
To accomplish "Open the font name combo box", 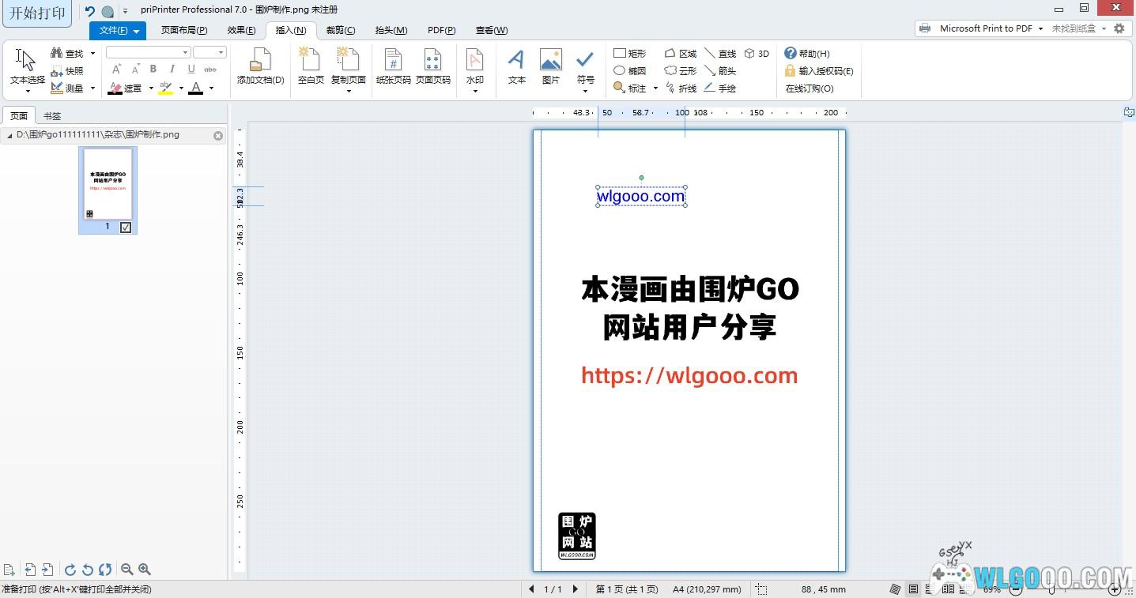I will point(148,53).
